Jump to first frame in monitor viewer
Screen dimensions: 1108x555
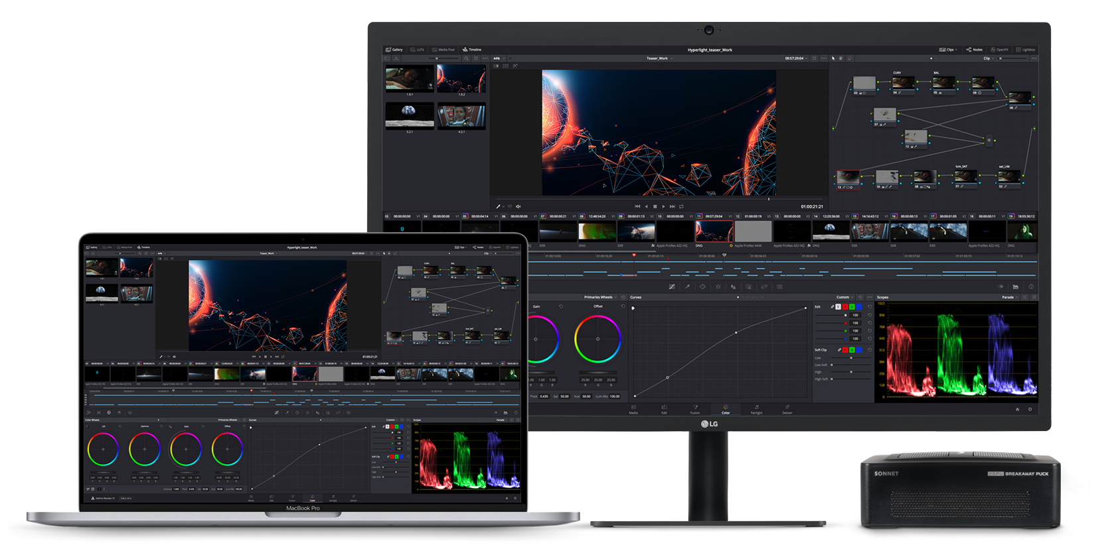(637, 206)
